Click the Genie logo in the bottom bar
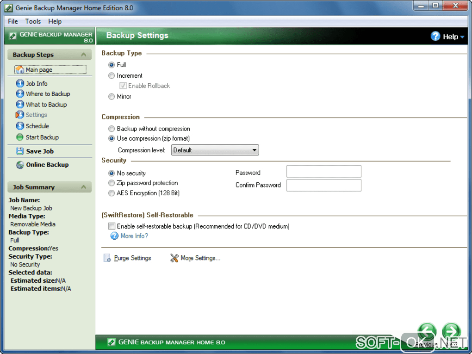Viewport: 472px width, 354px height. [x=112, y=342]
